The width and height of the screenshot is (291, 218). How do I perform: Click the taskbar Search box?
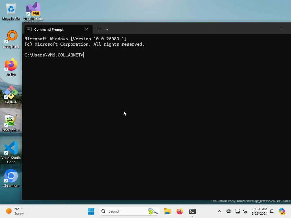click(x=129, y=211)
